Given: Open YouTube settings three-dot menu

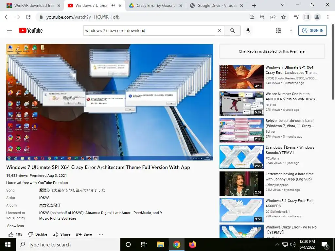Looking at the screenshot, I should [x=291, y=30].
